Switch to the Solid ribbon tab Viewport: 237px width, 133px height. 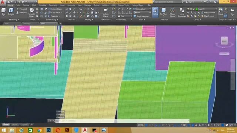click(x=18, y=5)
